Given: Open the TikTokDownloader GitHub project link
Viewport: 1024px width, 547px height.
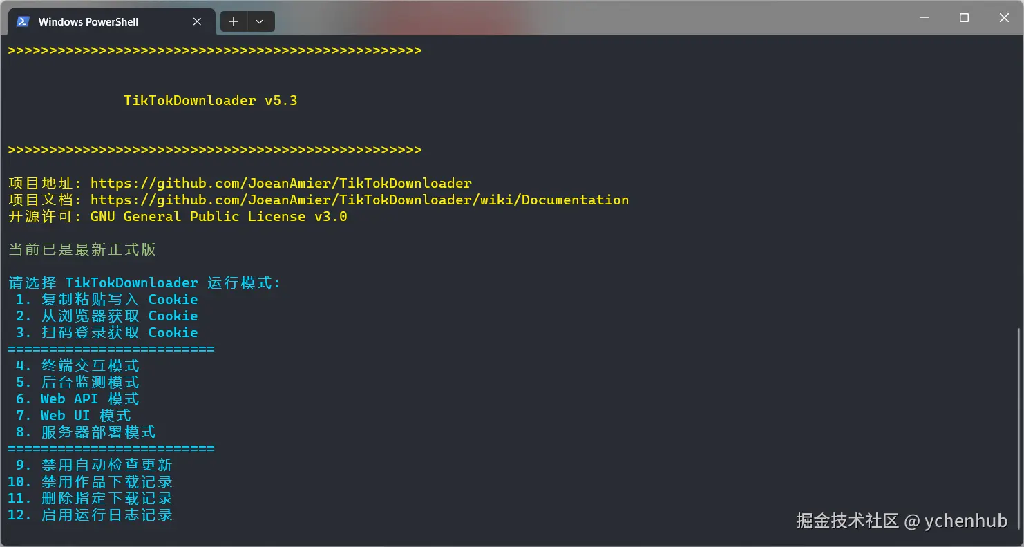Looking at the screenshot, I should pos(281,184).
